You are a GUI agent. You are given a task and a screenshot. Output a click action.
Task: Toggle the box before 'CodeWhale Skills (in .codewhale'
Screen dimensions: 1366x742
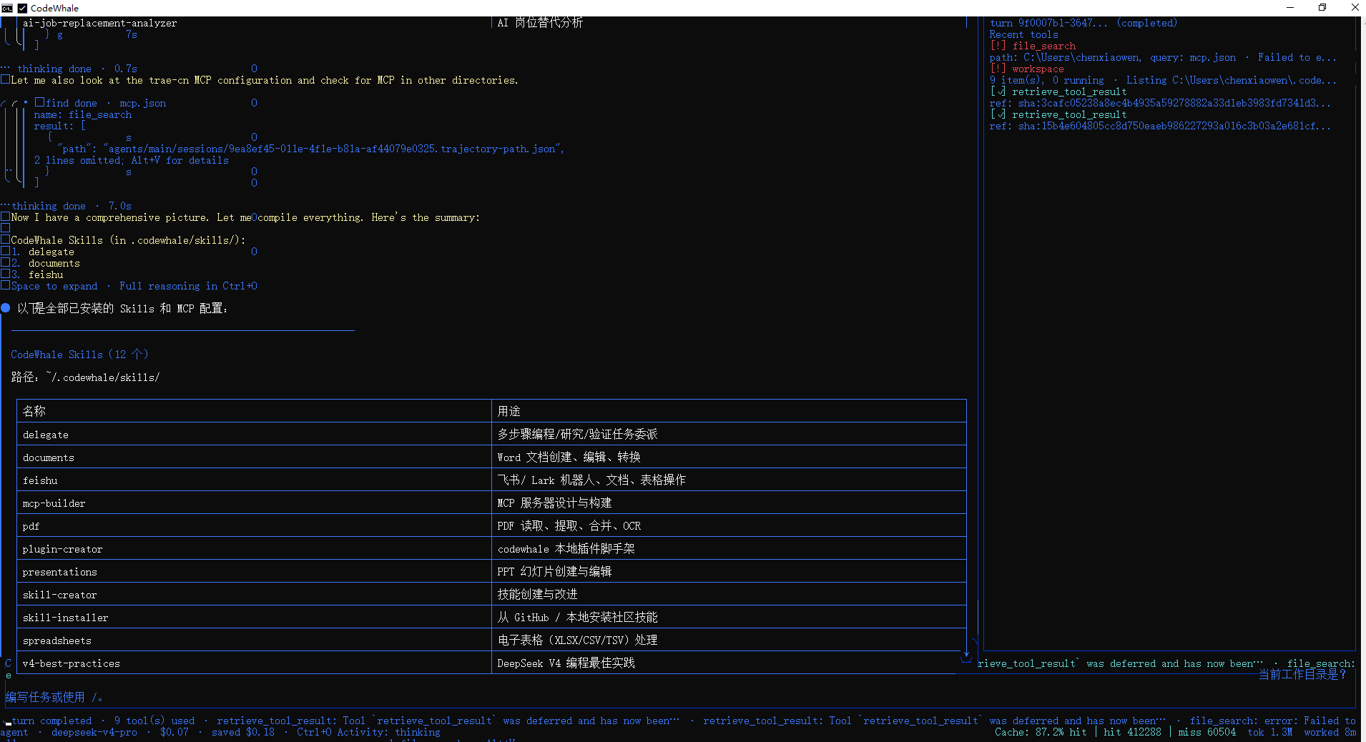pyautogui.click(x=6, y=239)
